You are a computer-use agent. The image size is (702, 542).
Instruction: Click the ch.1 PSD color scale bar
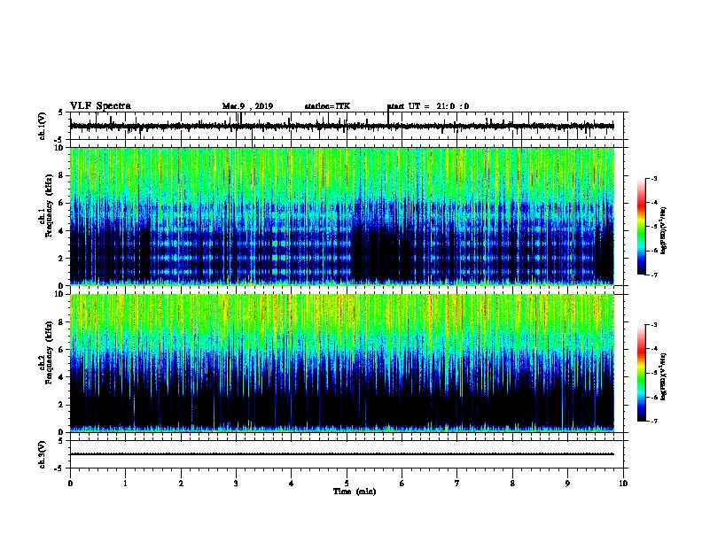641,227
